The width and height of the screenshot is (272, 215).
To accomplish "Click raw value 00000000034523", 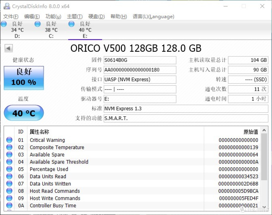I will click(238, 176).
